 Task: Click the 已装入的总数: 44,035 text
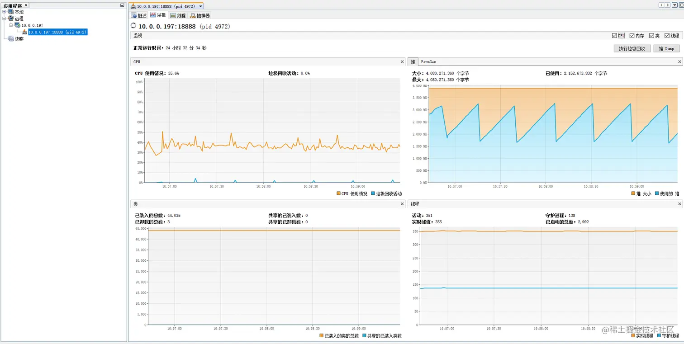coord(158,215)
